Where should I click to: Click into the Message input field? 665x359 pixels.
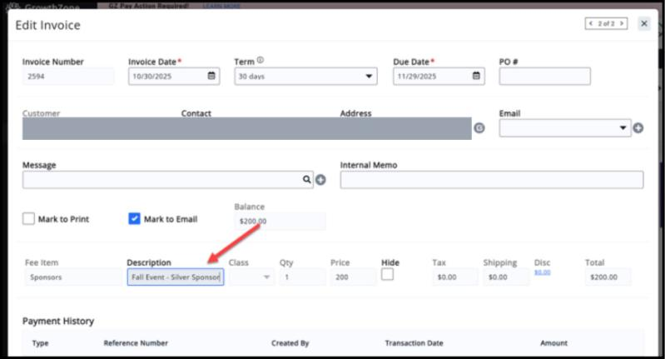tap(168, 180)
